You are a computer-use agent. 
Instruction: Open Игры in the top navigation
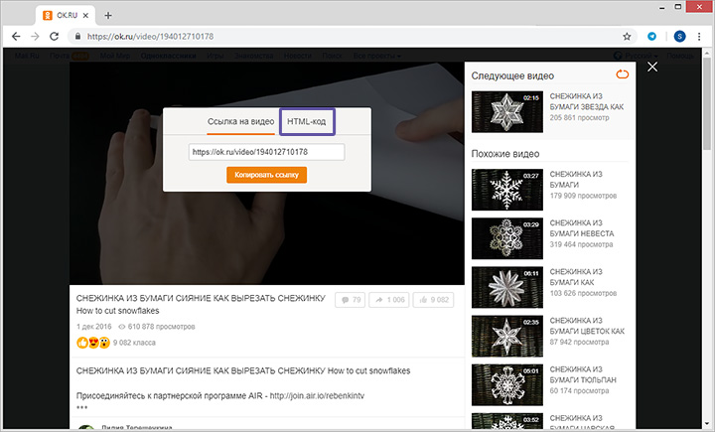pyautogui.click(x=214, y=56)
